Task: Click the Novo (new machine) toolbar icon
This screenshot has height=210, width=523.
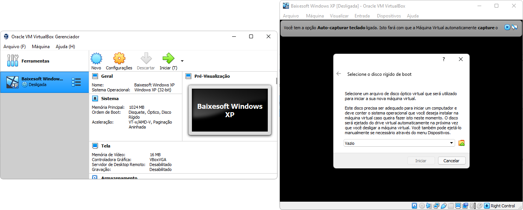Action: 96,58
